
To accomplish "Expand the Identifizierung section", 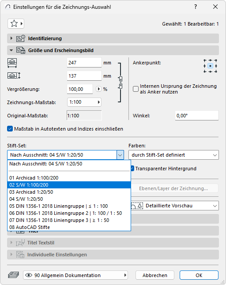I will (11, 38).
